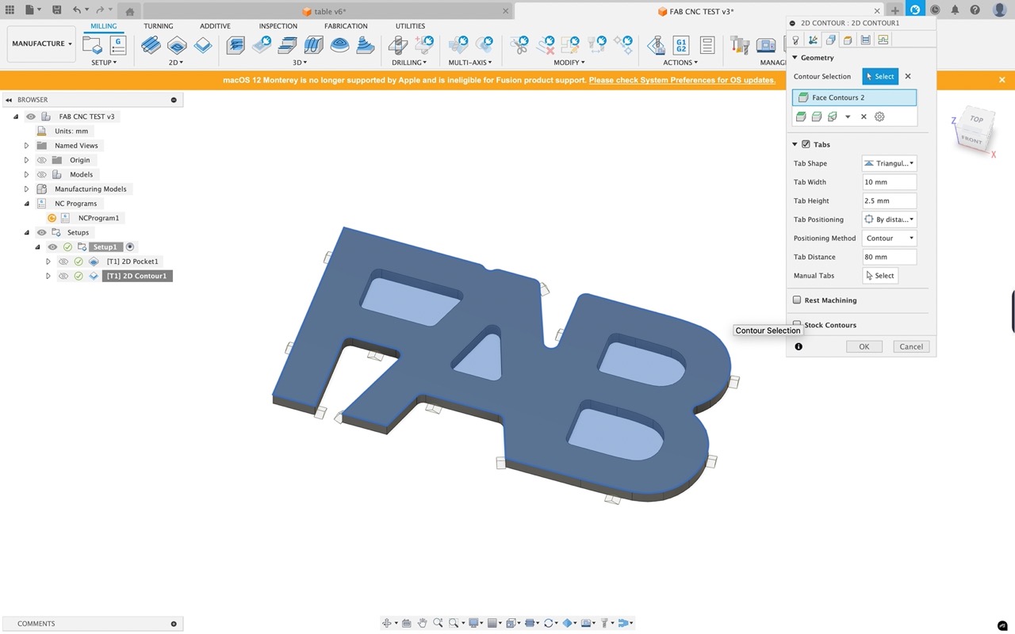Click the Look At icon in navigation bar

(406, 623)
